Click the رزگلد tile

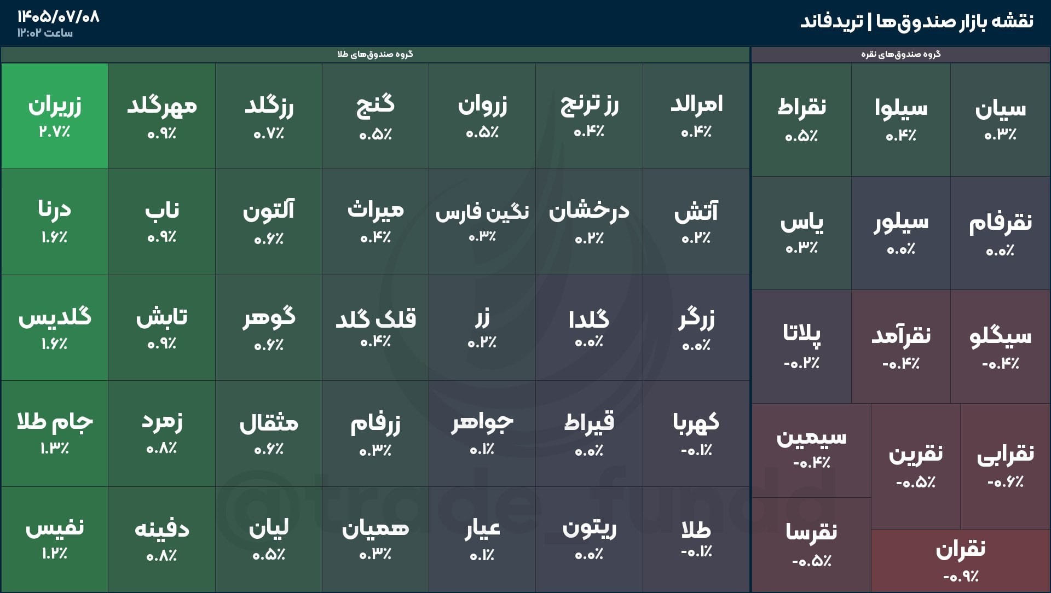pyautogui.click(x=269, y=116)
